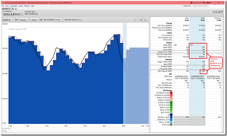Click the chart zoom magnifier icon
This screenshot has width=227, height=136.
click(135, 20)
